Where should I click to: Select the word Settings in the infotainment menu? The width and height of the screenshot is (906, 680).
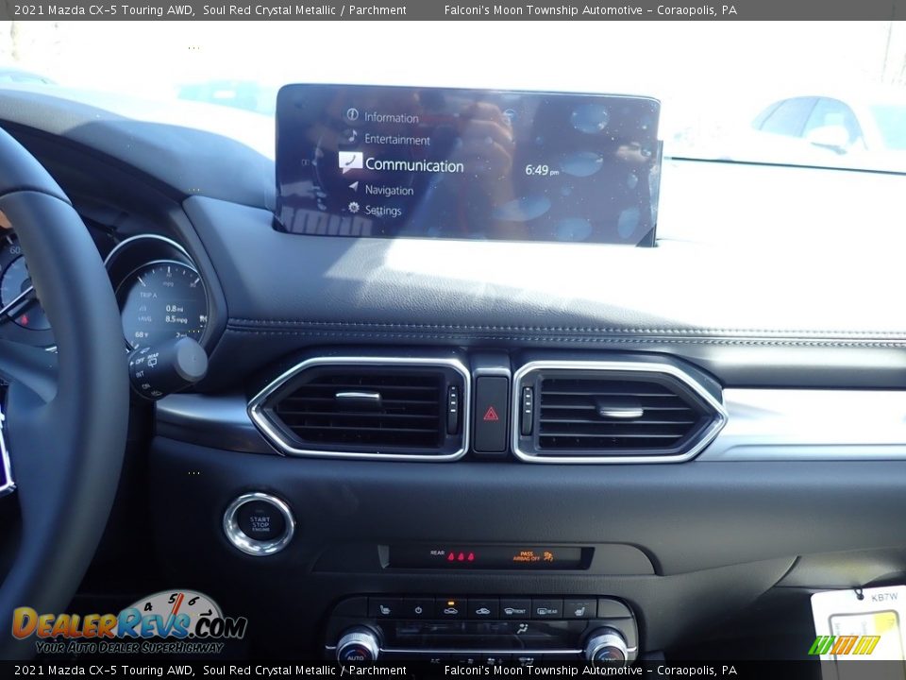click(382, 211)
